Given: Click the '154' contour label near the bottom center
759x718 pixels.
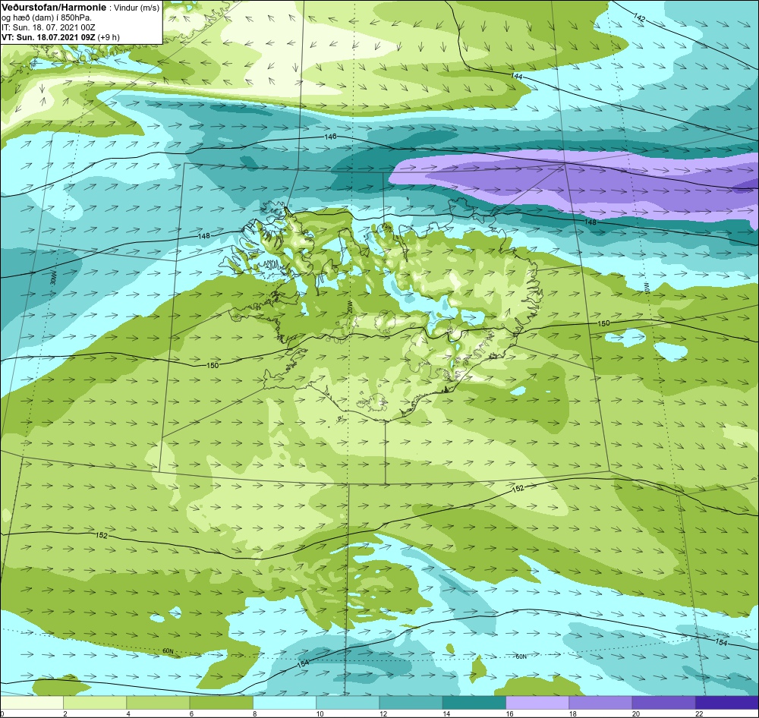Looking at the screenshot, I should (x=303, y=663).
